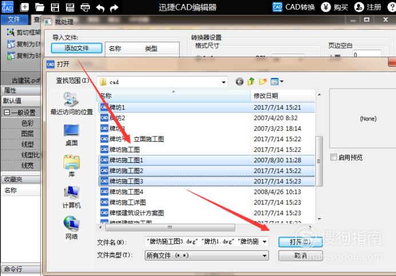Click the 剪切框架 tool icon

tap(11, 33)
